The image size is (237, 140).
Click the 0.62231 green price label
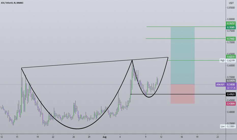(x=231, y=57)
